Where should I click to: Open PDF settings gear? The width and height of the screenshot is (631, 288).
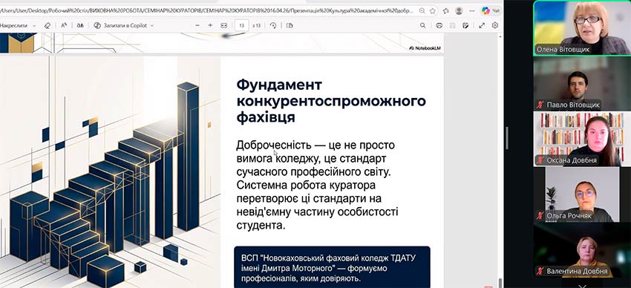(x=495, y=25)
